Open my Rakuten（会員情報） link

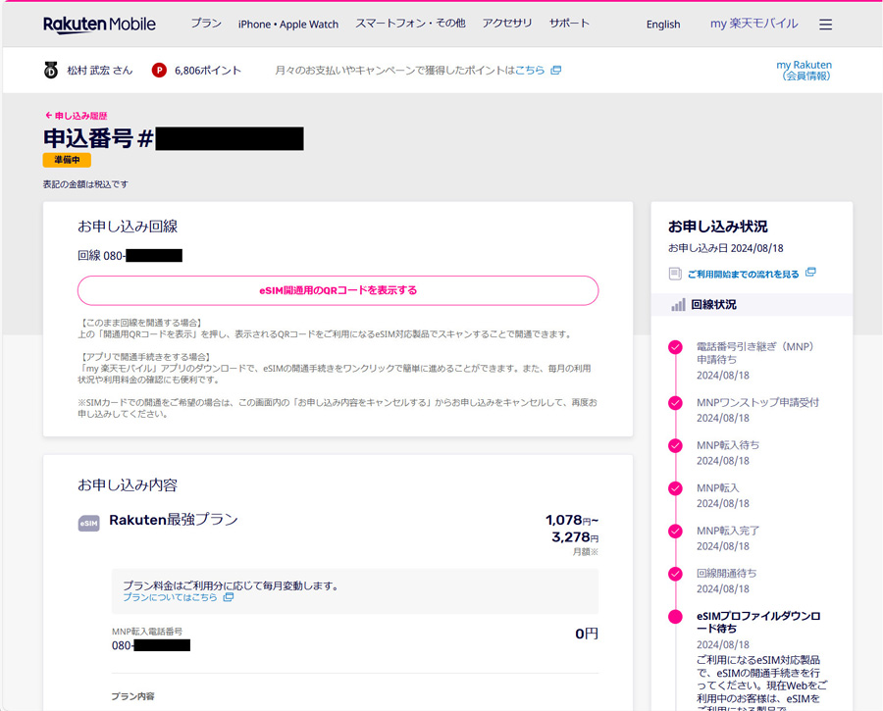pyautogui.click(x=805, y=71)
